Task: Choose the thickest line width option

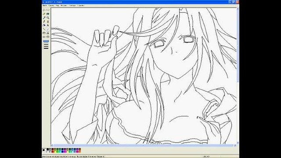Action: (x=46, y=48)
